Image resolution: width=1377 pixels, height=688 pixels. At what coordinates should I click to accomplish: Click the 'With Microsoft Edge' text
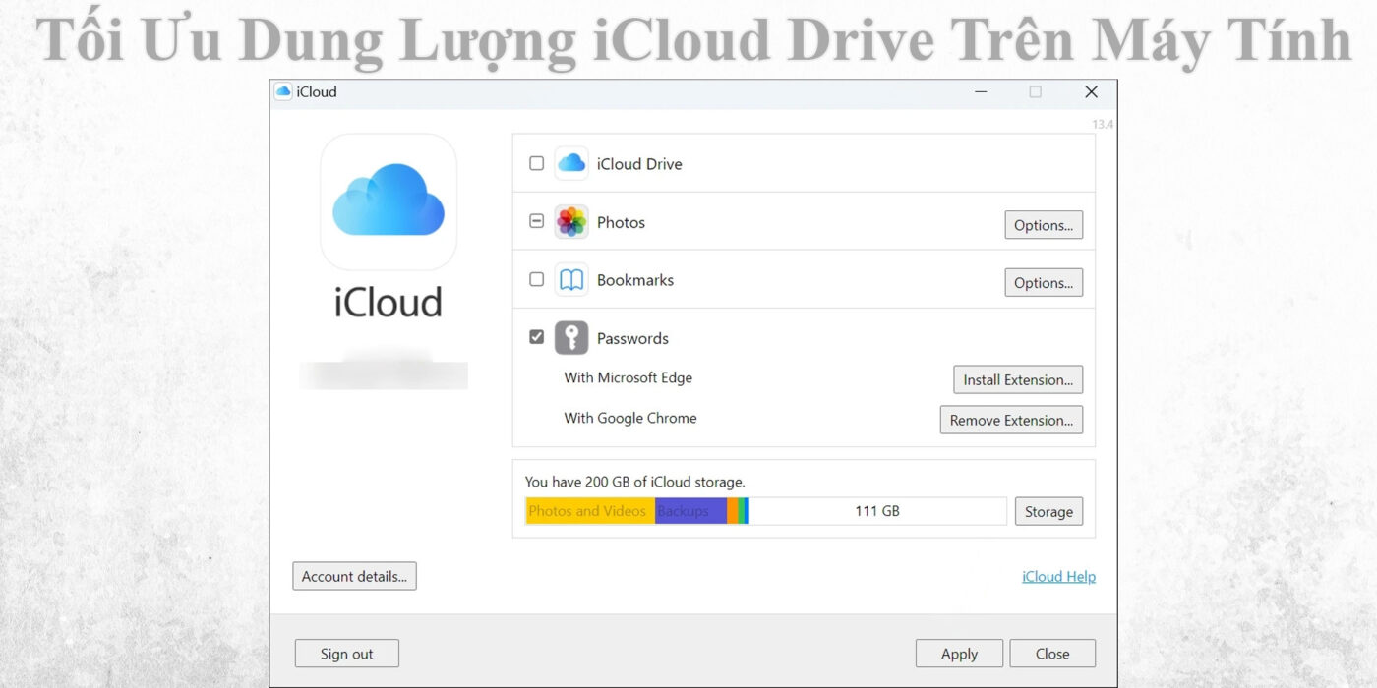tap(629, 377)
